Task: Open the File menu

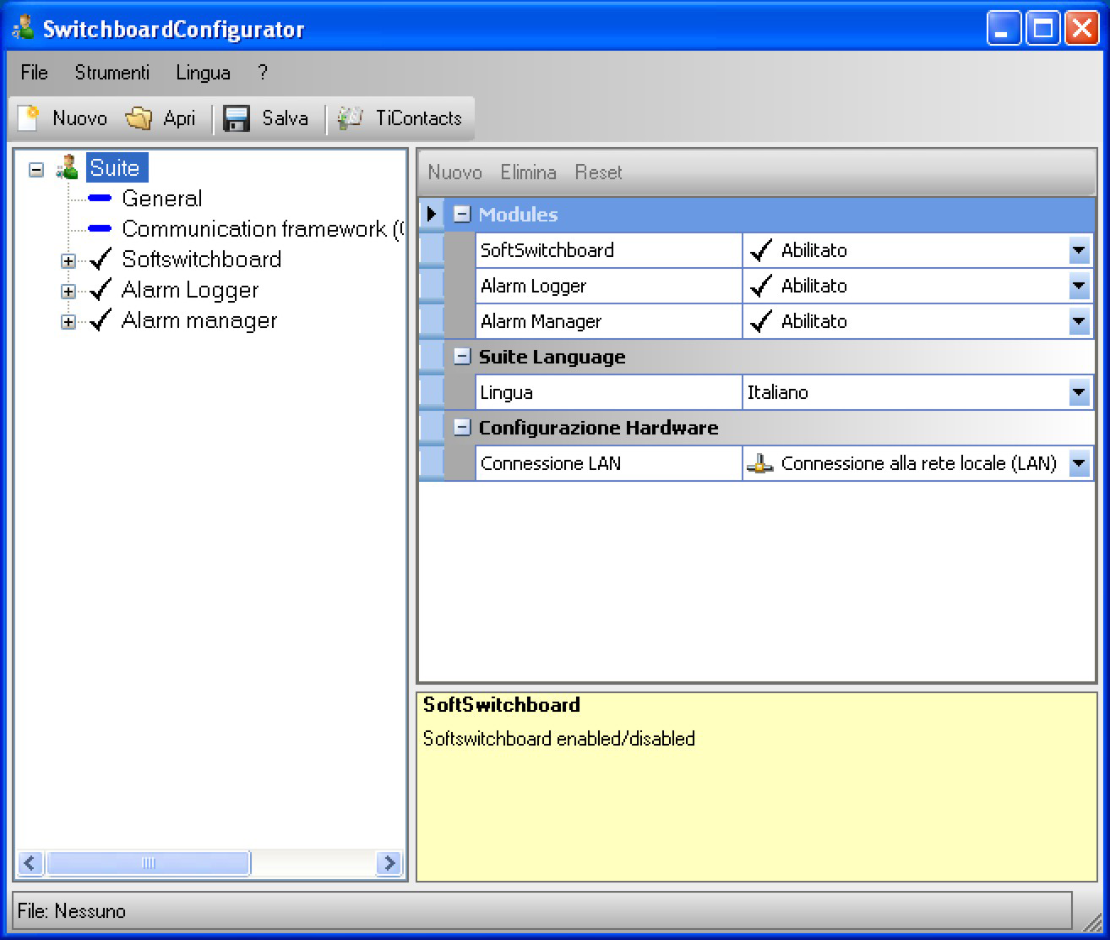Action: (35, 73)
